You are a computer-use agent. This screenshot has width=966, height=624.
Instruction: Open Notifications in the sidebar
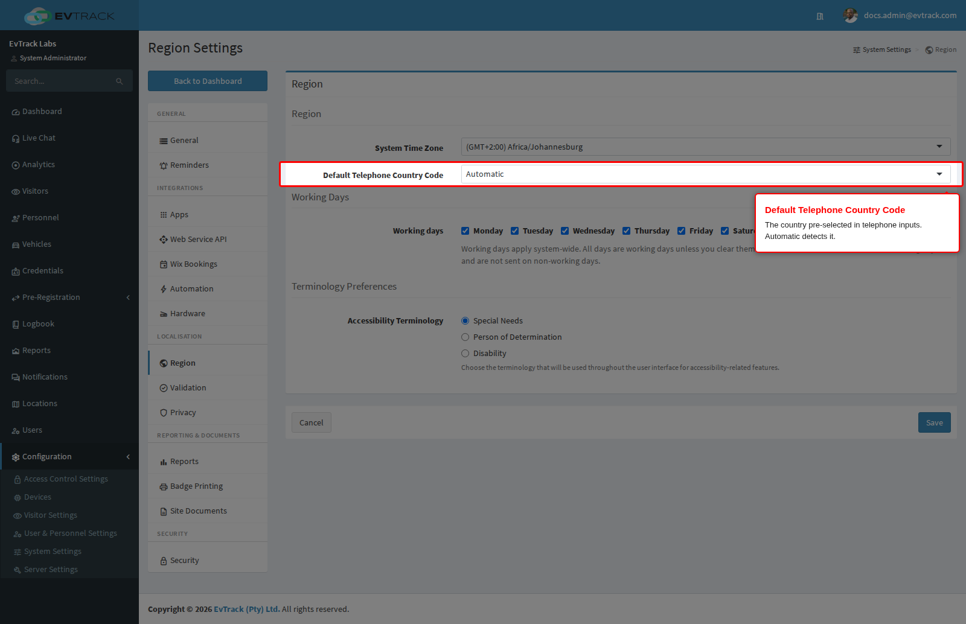(69, 377)
